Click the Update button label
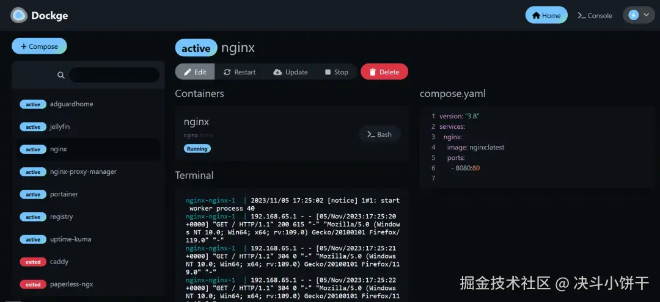Image resolution: width=660 pixels, height=302 pixels. point(296,72)
